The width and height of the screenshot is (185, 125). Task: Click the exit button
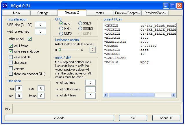(133, 118)
